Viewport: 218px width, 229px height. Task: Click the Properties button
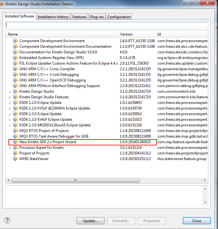(x=151, y=221)
